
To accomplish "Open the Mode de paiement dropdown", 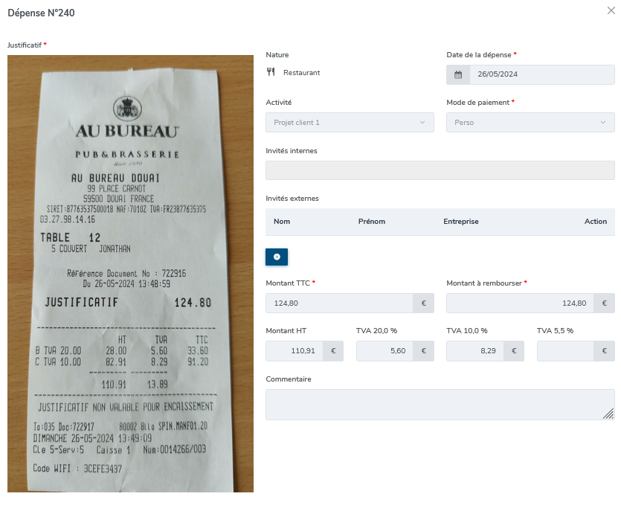I will (x=530, y=122).
